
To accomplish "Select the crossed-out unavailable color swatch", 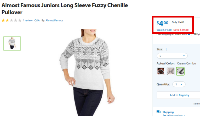I will pos(170,71).
